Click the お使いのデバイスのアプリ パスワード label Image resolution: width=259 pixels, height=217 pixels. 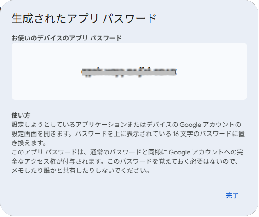point(67,38)
